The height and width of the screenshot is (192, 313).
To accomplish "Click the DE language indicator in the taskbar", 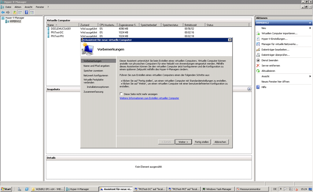I will (x=275, y=189).
